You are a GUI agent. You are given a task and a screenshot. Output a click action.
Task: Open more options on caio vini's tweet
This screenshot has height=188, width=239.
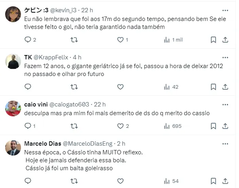(x=225, y=104)
